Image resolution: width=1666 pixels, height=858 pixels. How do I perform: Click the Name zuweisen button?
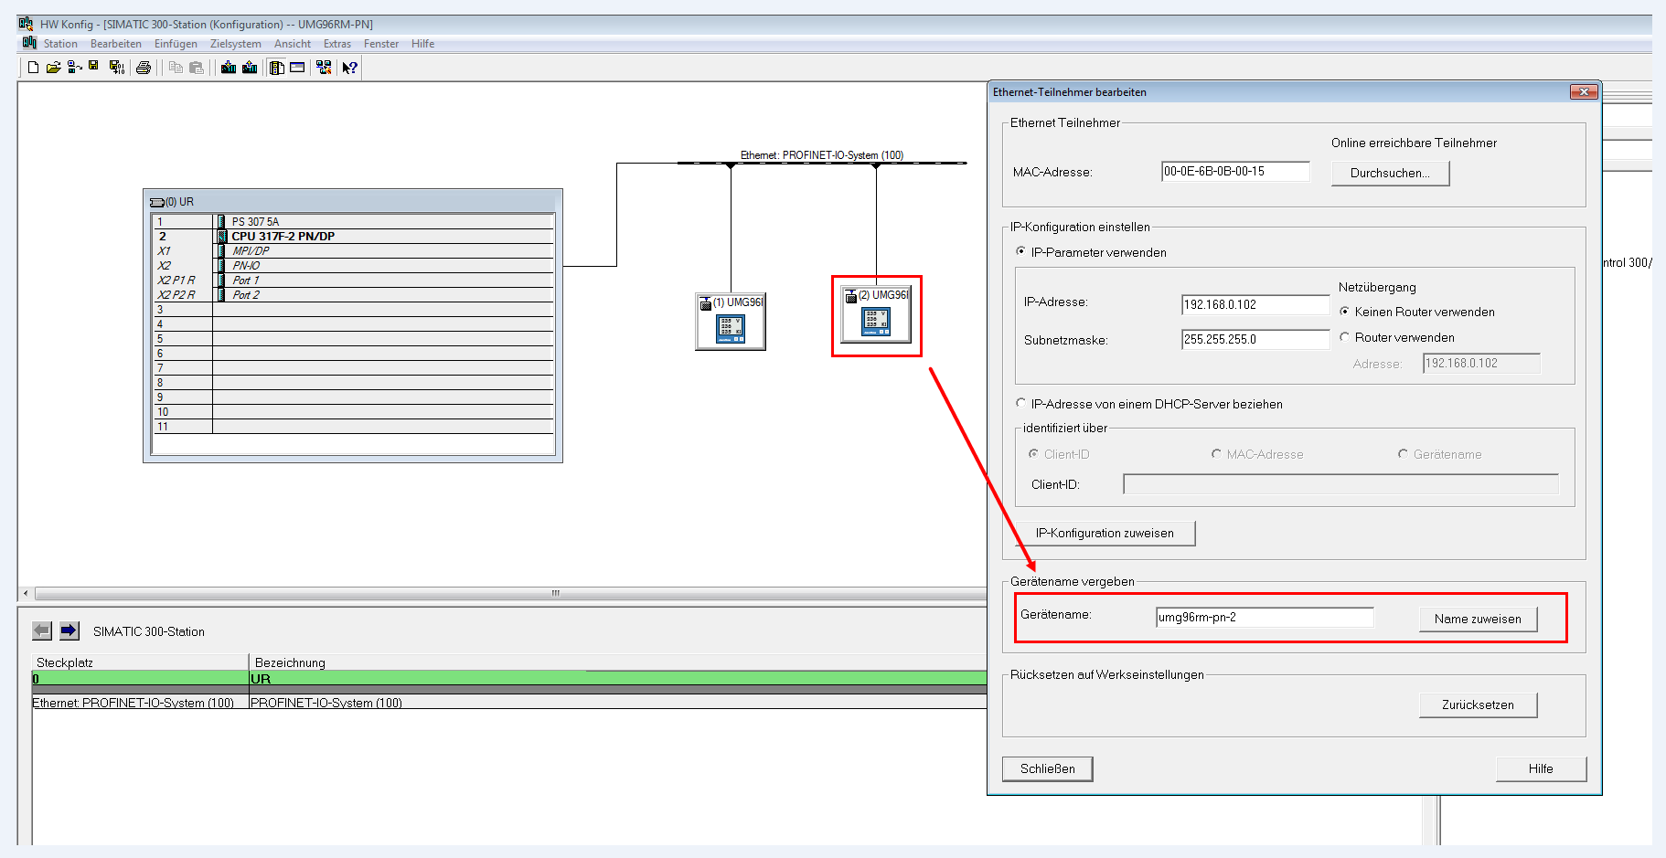1478,619
